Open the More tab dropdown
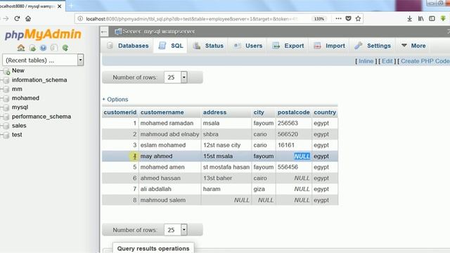 [413, 46]
